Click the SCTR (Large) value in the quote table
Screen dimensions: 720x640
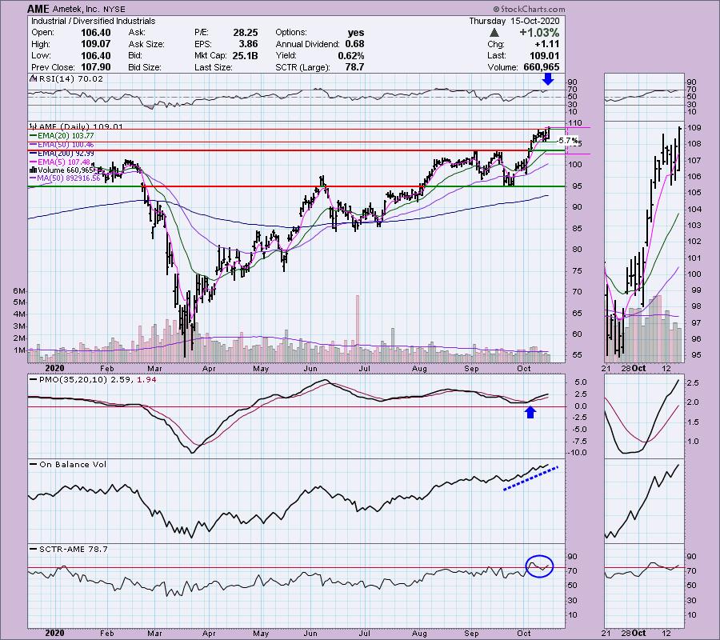[x=354, y=67]
